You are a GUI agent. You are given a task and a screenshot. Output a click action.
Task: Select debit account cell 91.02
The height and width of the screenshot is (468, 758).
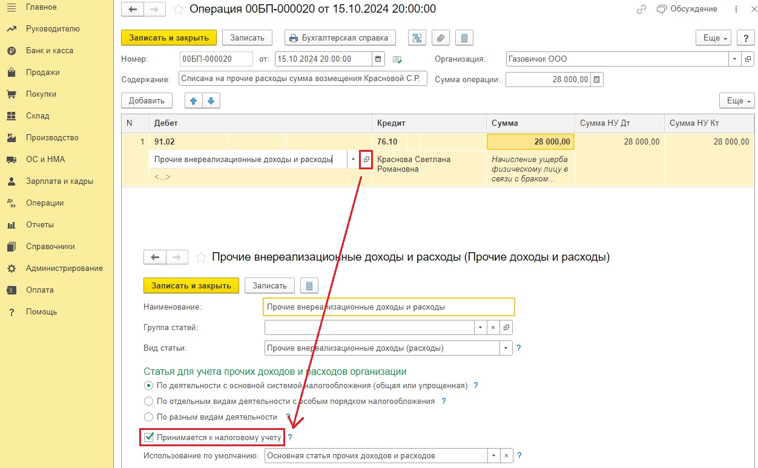pos(189,141)
